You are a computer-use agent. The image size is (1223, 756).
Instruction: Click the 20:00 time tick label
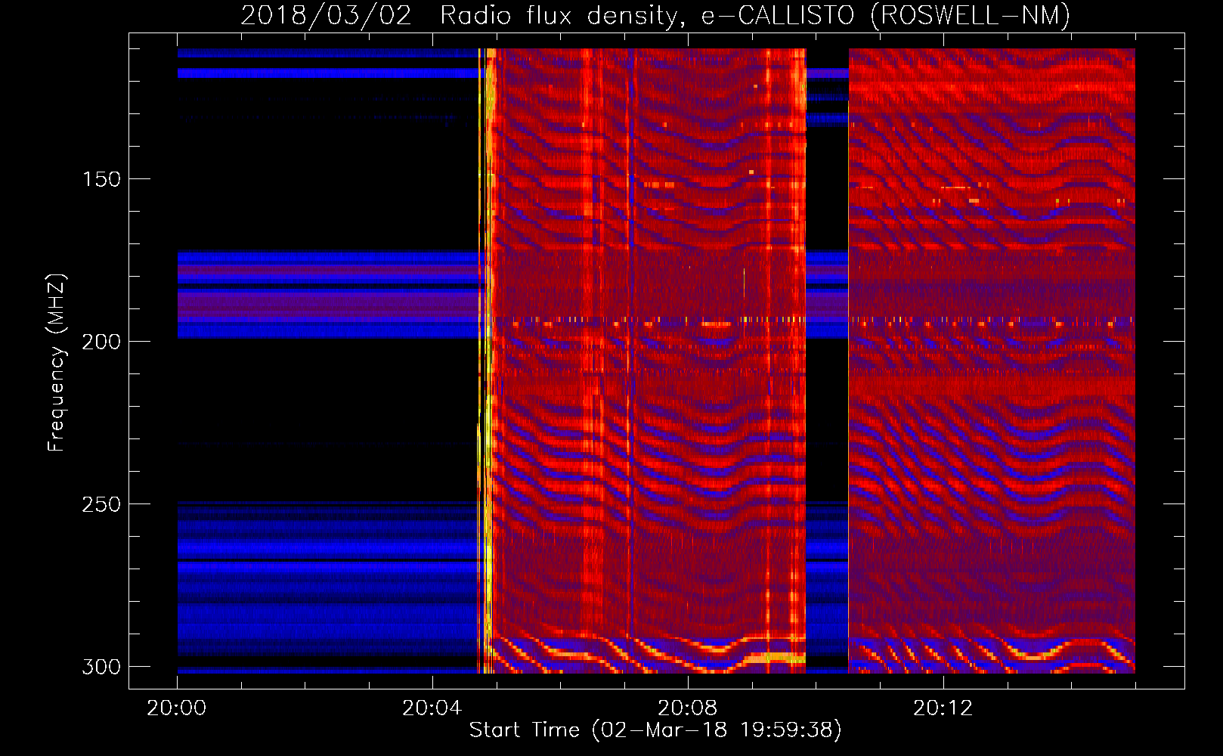coord(177,708)
